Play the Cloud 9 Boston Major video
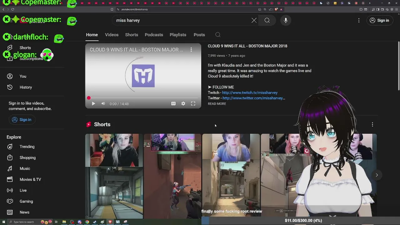This screenshot has height=225, width=400. (x=93, y=104)
